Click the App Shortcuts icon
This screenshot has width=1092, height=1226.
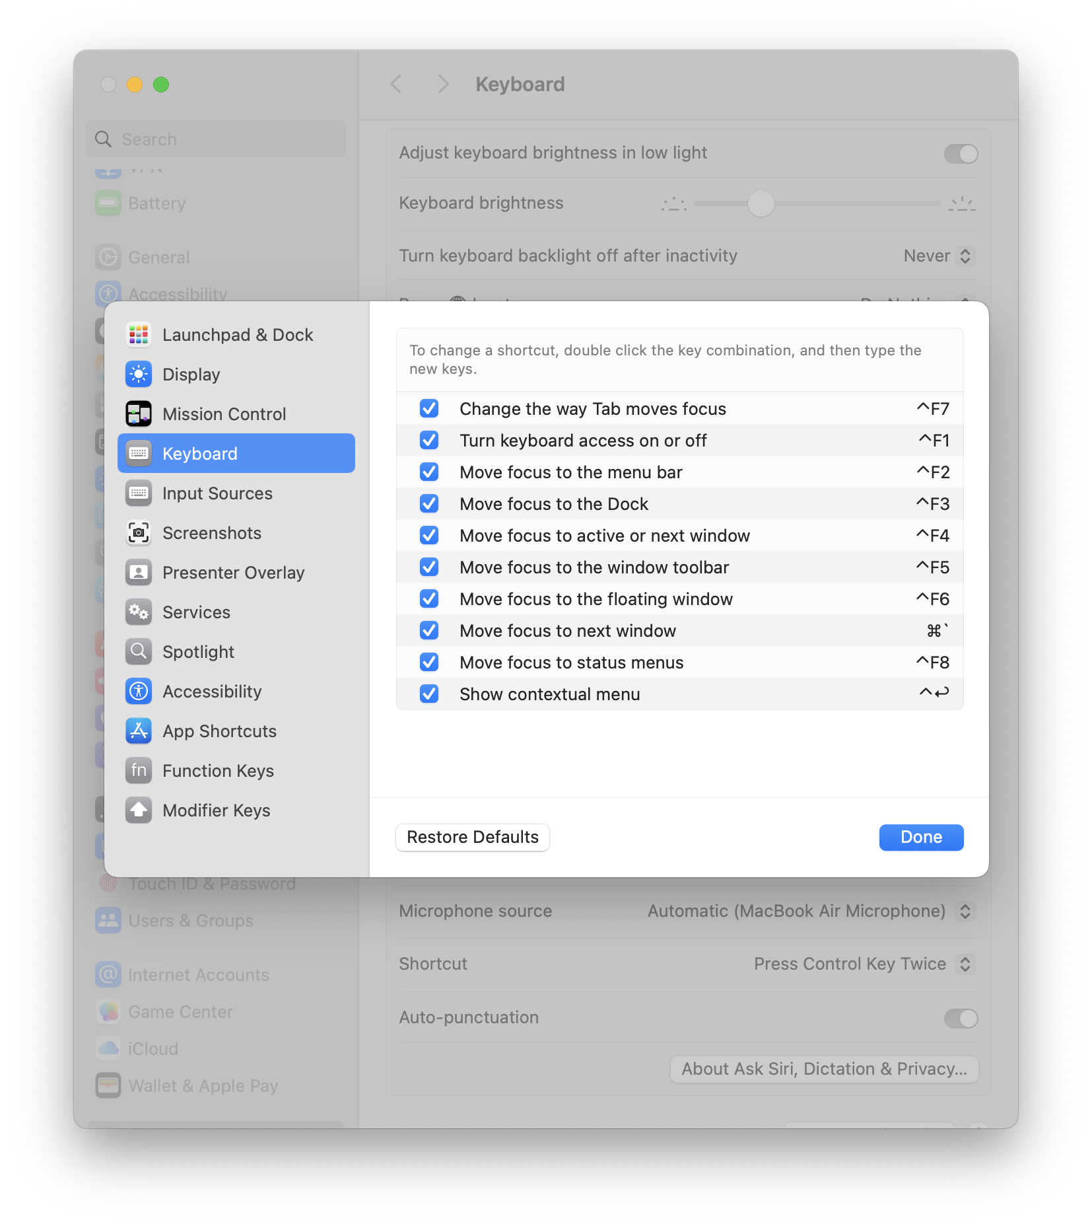click(x=139, y=731)
